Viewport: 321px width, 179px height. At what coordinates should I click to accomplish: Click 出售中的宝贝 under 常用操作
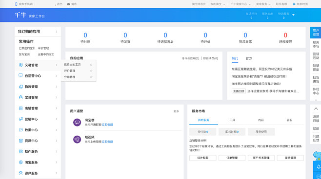click(x=46, y=54)
